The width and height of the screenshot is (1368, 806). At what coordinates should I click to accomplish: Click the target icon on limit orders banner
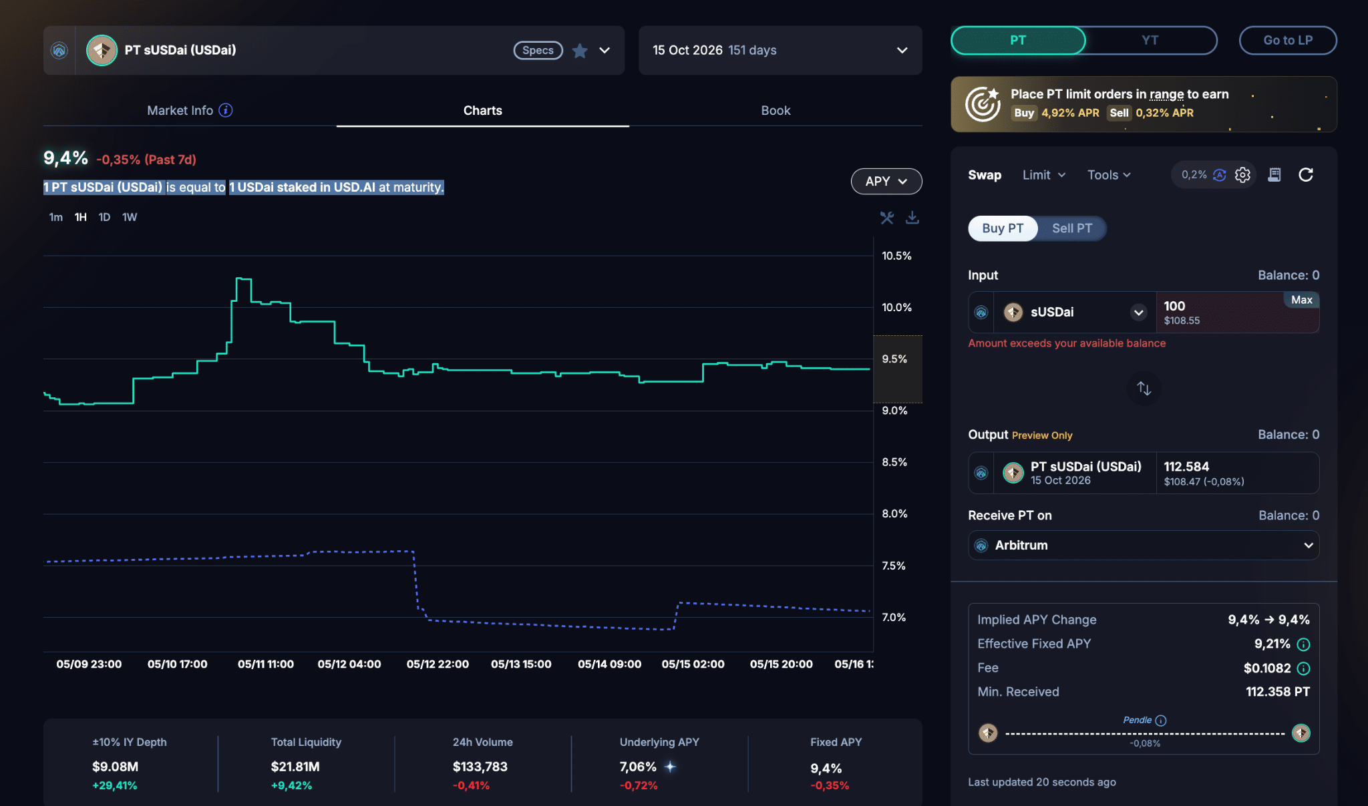tap(983, 104)
